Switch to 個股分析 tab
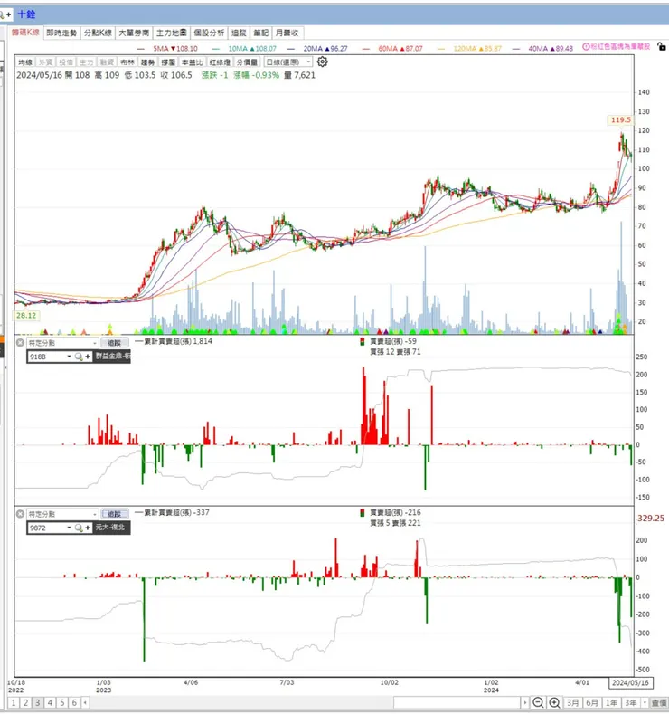Viewport: 669px width, 714px height. [209, 33]
